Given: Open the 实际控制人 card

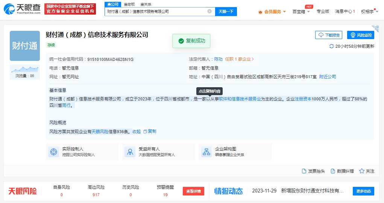Looking at the screenshot, I should point(82,152).
